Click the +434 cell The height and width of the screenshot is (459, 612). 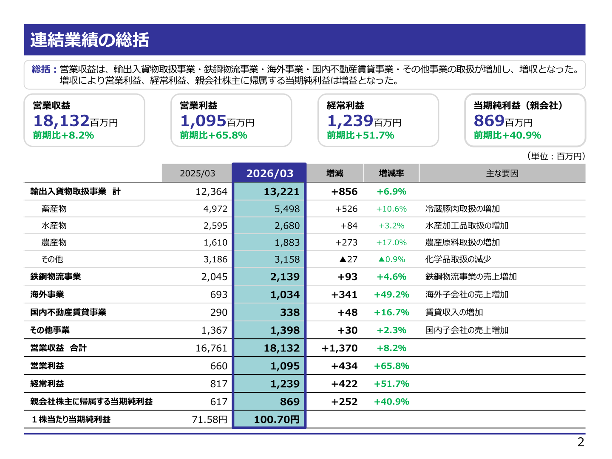coord(344,366)
